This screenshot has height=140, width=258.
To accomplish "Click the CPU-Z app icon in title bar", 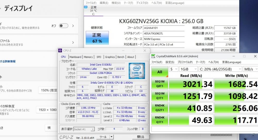I will click(60, 51).
